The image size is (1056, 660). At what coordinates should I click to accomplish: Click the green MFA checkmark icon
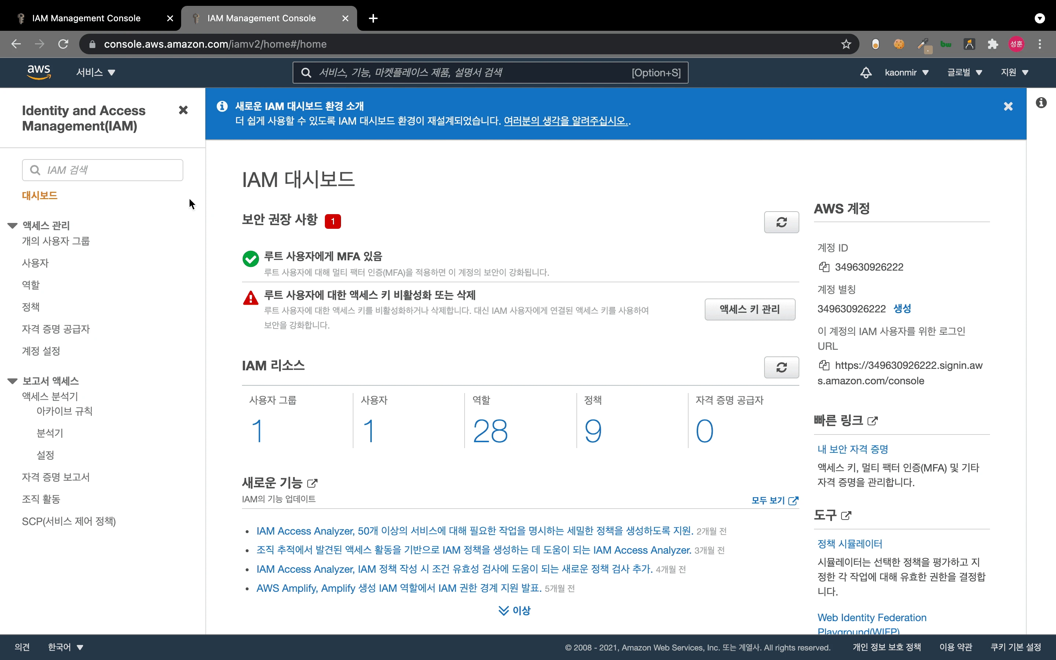point(250,259)
